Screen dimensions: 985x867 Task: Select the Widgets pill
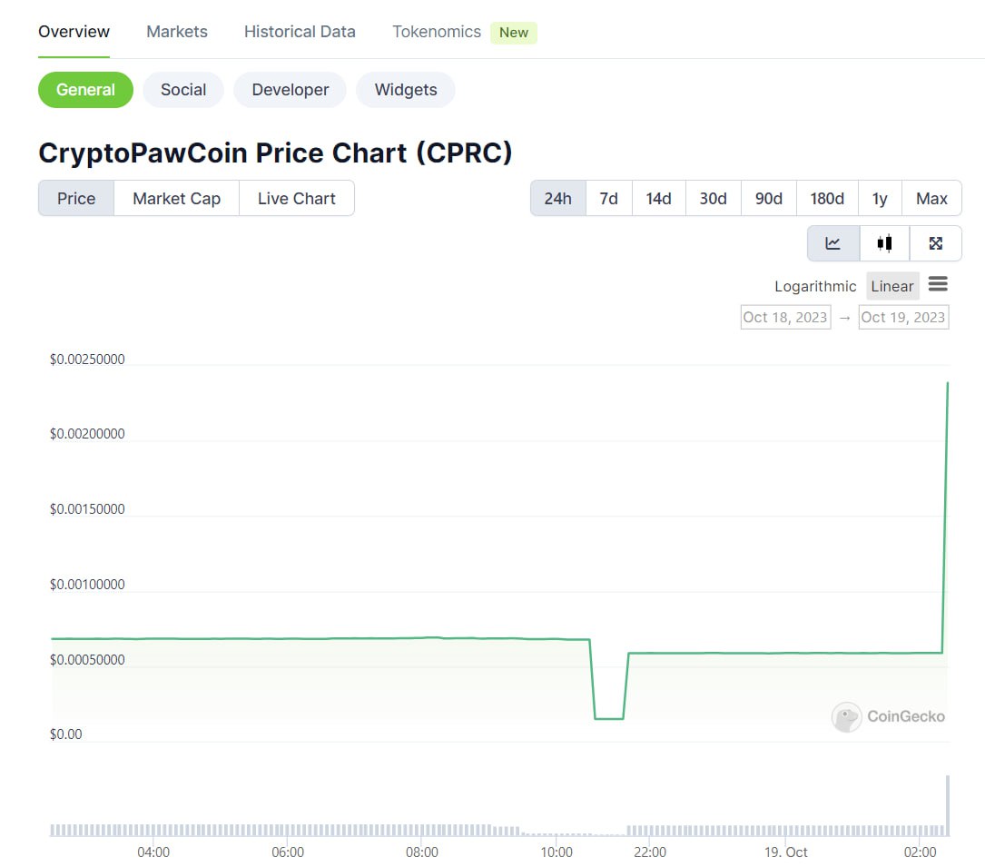pyautogui.click(x=406, y=90)
